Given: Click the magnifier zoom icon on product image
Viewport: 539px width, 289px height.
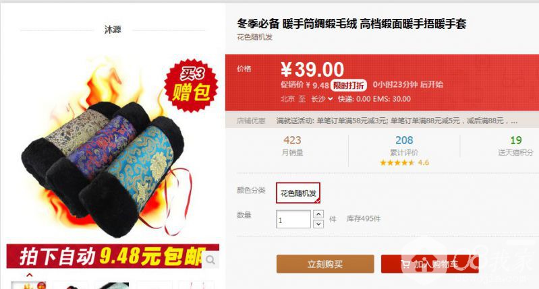Looking at the screenshot, I should point(210,260).
